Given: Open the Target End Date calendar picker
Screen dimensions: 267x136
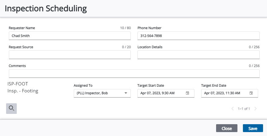Looking at the screenshot, I should [x=251, y=93].
